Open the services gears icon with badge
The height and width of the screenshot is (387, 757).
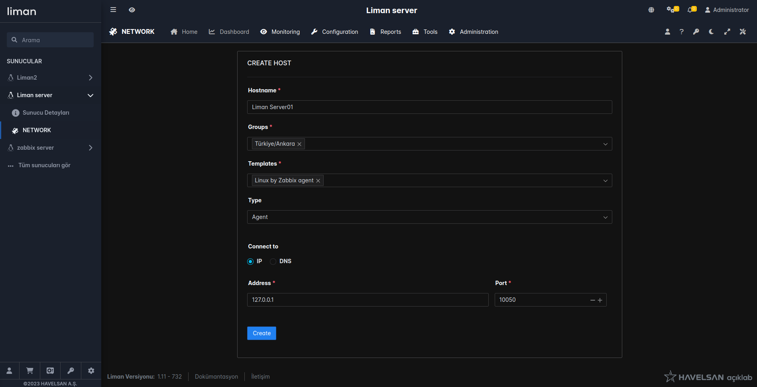(x=672, y=10)
